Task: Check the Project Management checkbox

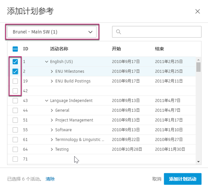Action: tap(15, 120)
